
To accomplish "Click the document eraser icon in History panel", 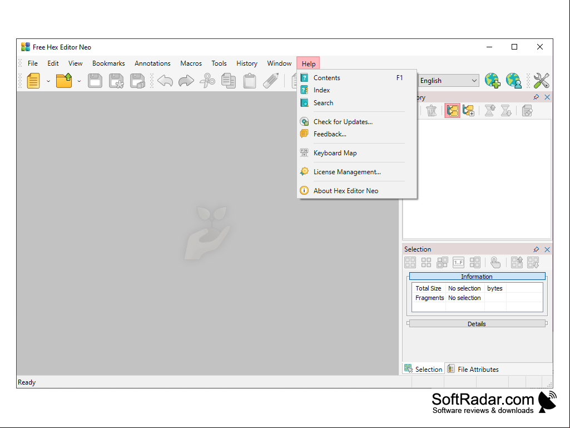I will point(527,111).
